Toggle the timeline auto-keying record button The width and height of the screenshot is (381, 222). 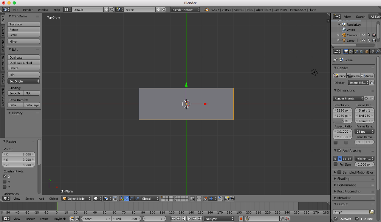click(x=241, y=219)
